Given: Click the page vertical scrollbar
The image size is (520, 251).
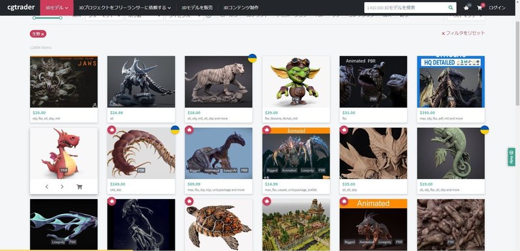Looking at the screenshot, I should (517, 63).
